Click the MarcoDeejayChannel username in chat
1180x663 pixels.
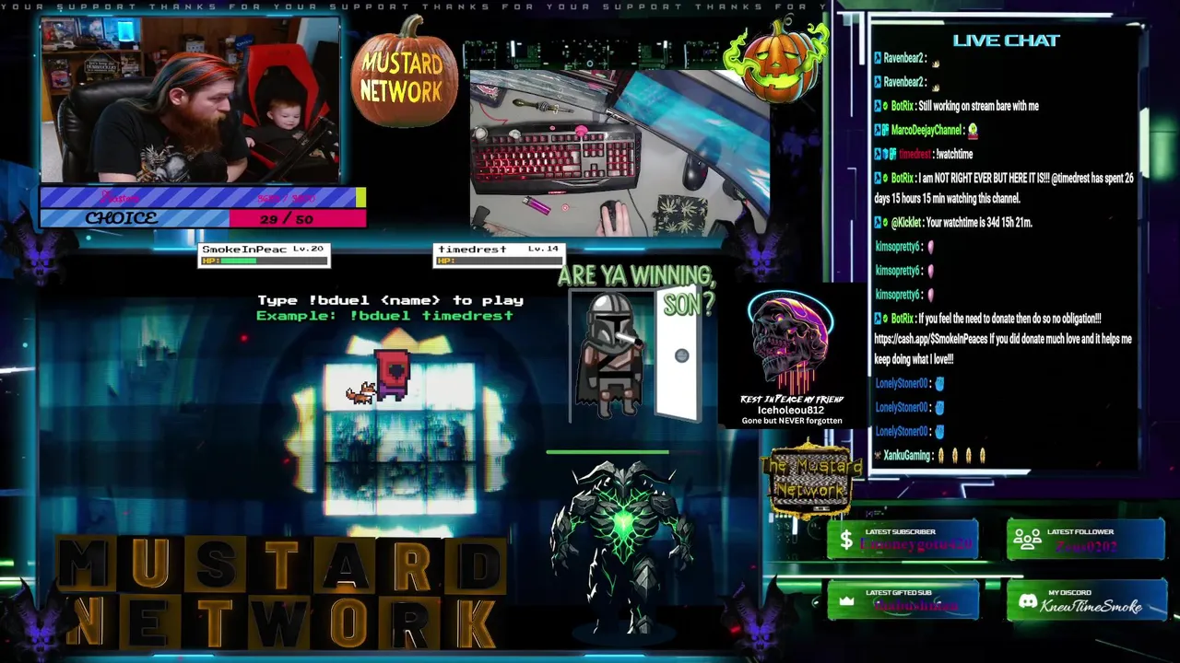pos(926,131)
